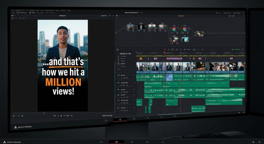
Task: Select the lower node below the first color wheel
Action: (174, 39)
